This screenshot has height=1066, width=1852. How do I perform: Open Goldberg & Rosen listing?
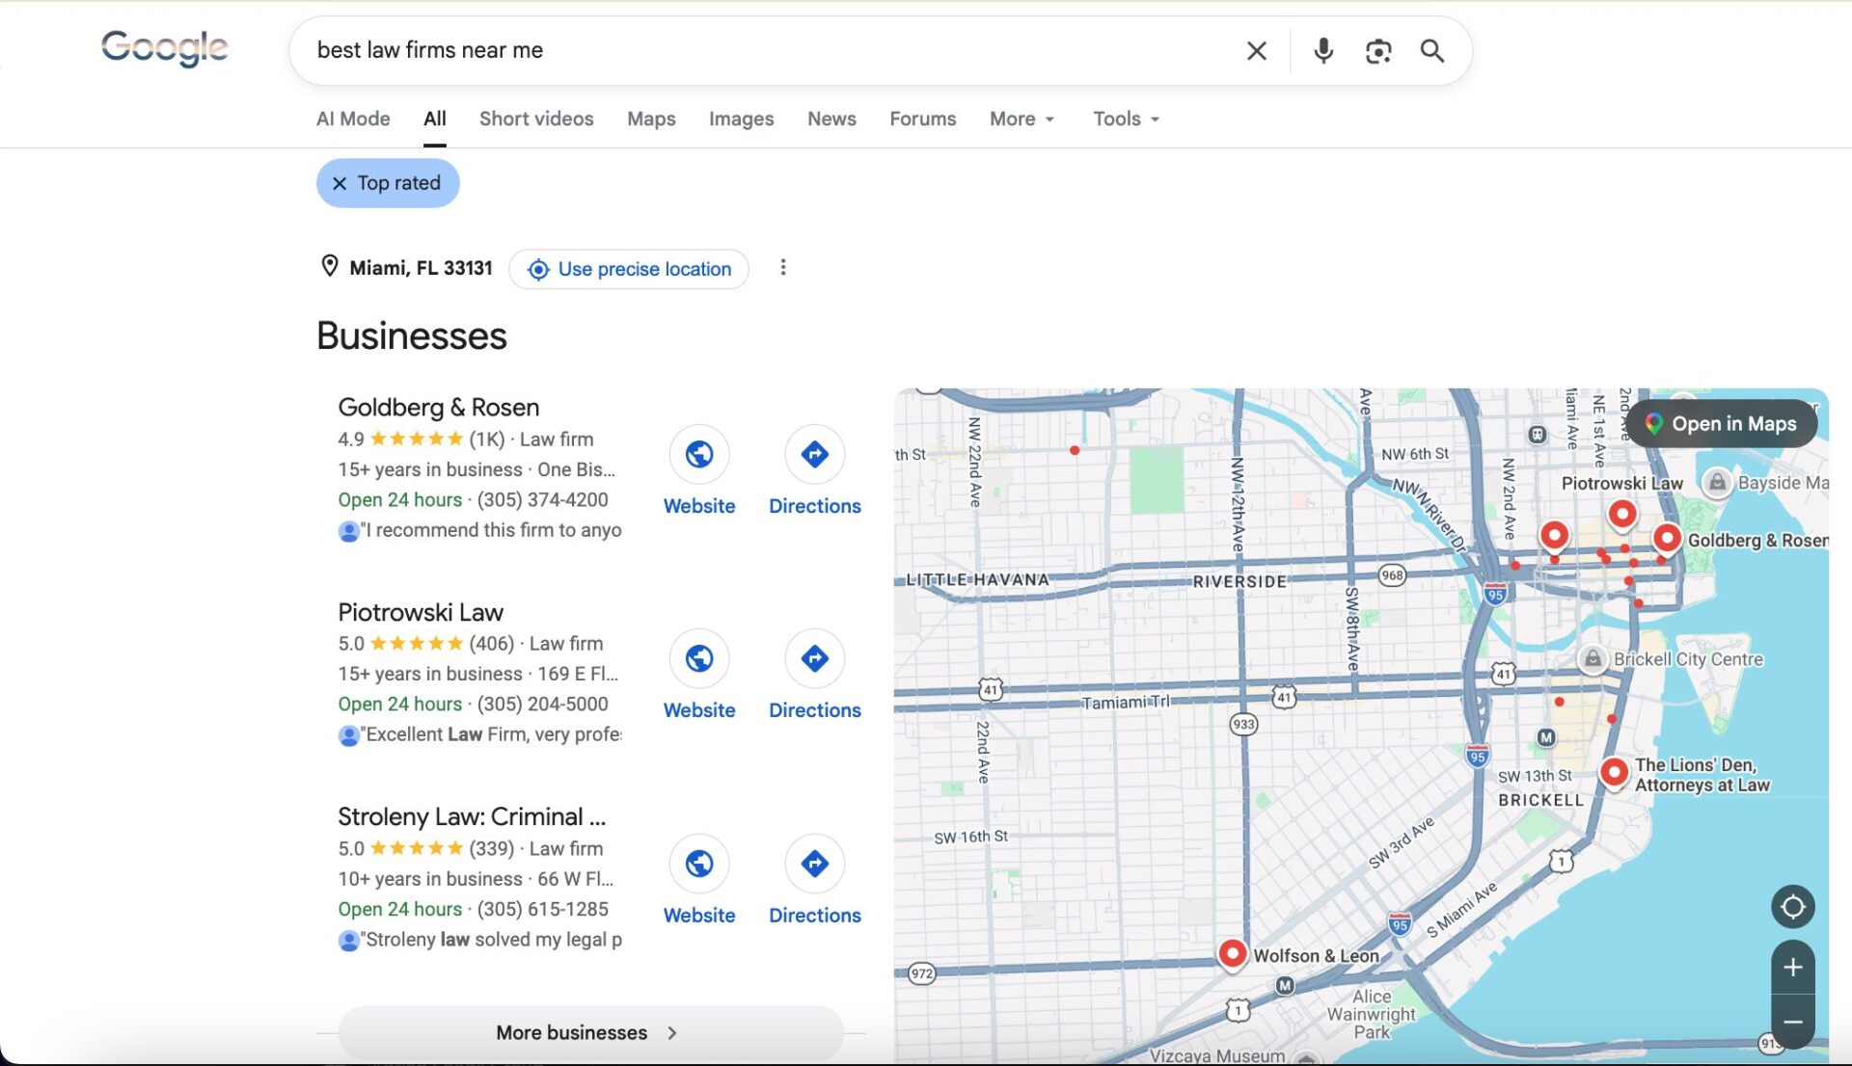pyautogui.click(x=438, y=407)
